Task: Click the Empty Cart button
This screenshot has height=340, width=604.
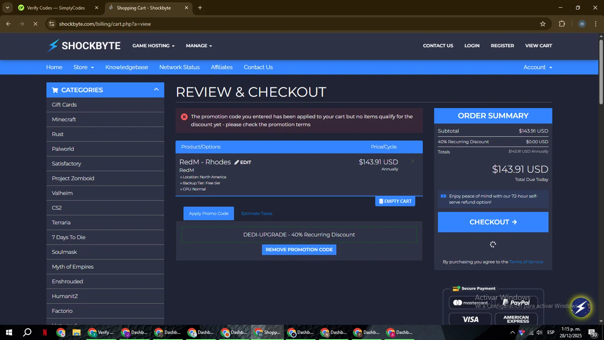Action: pos(395,201)
